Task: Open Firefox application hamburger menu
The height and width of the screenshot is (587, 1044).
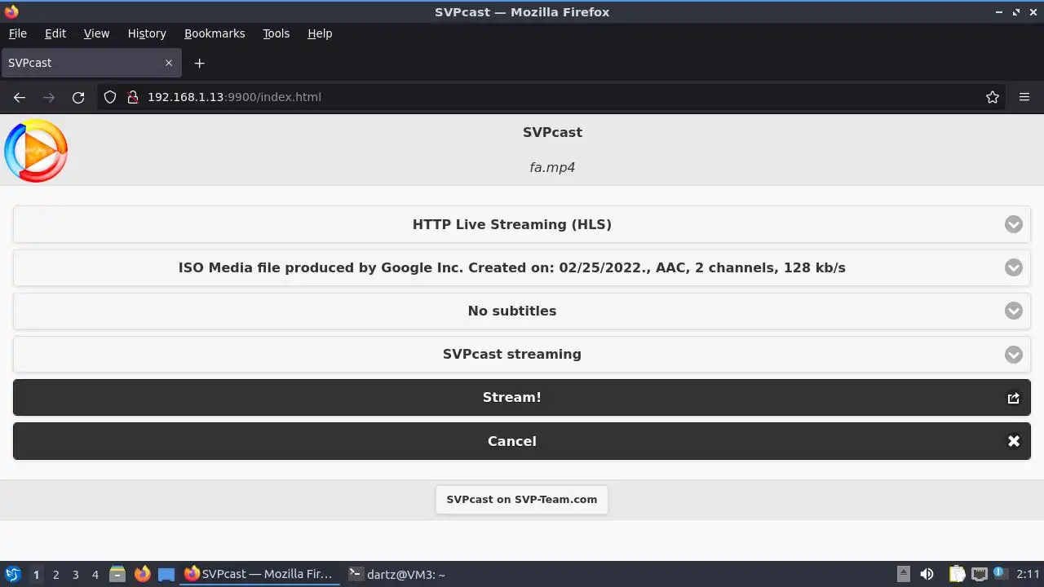Action: 1024,97
